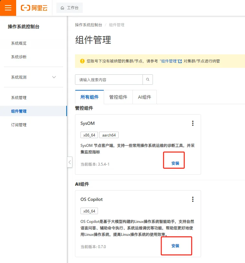Expand the 系统观测 sidebar section

[33, 77]
